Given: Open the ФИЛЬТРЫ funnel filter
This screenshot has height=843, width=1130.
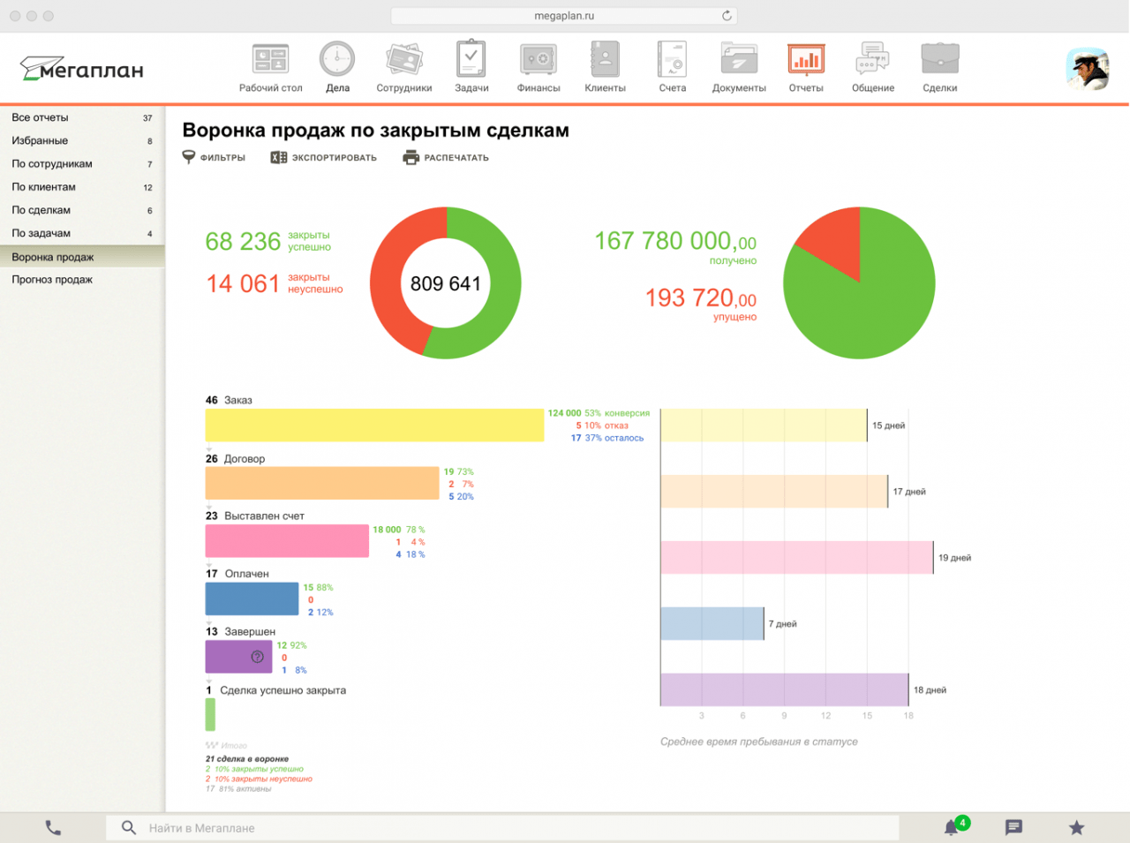Looking at the screenshot, I should (x=214, y=157).
